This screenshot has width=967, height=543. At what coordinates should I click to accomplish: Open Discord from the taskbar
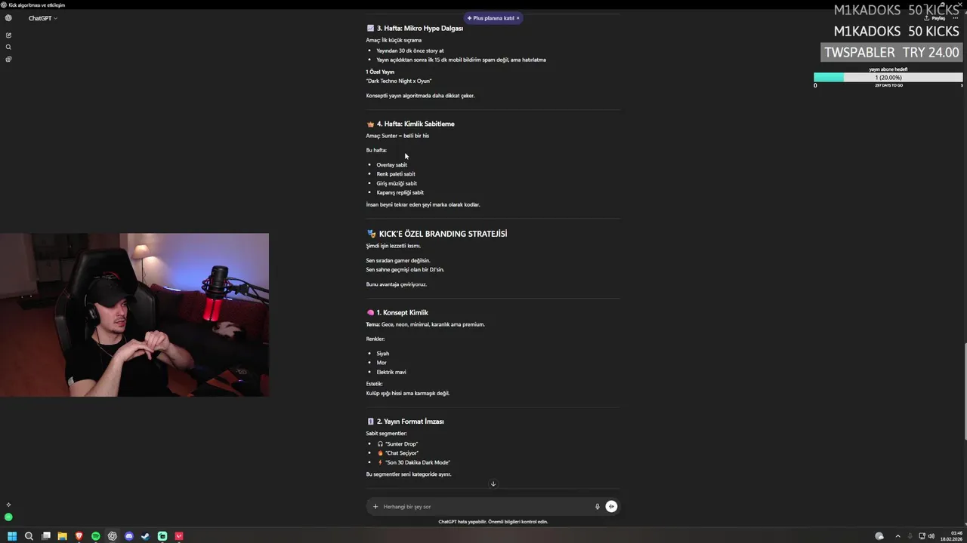point(129,536)
